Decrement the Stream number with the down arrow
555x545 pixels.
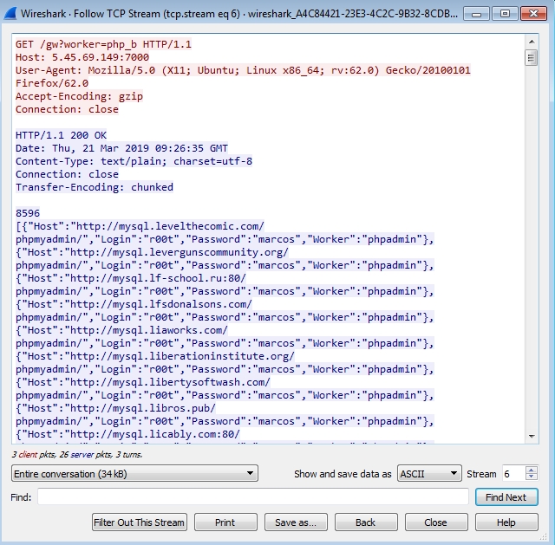point(532,477)
